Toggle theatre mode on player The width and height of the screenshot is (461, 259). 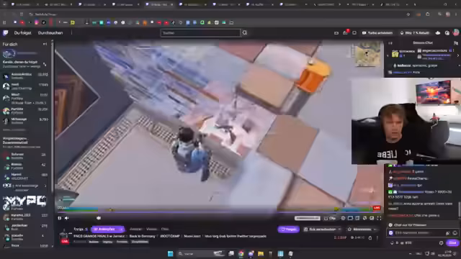(x=350, y=218)
